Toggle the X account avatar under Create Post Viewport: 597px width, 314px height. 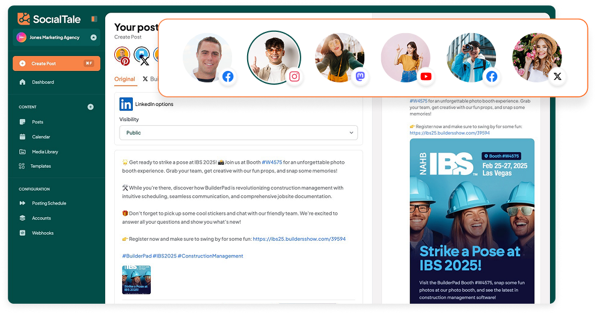tap(142, 55)
